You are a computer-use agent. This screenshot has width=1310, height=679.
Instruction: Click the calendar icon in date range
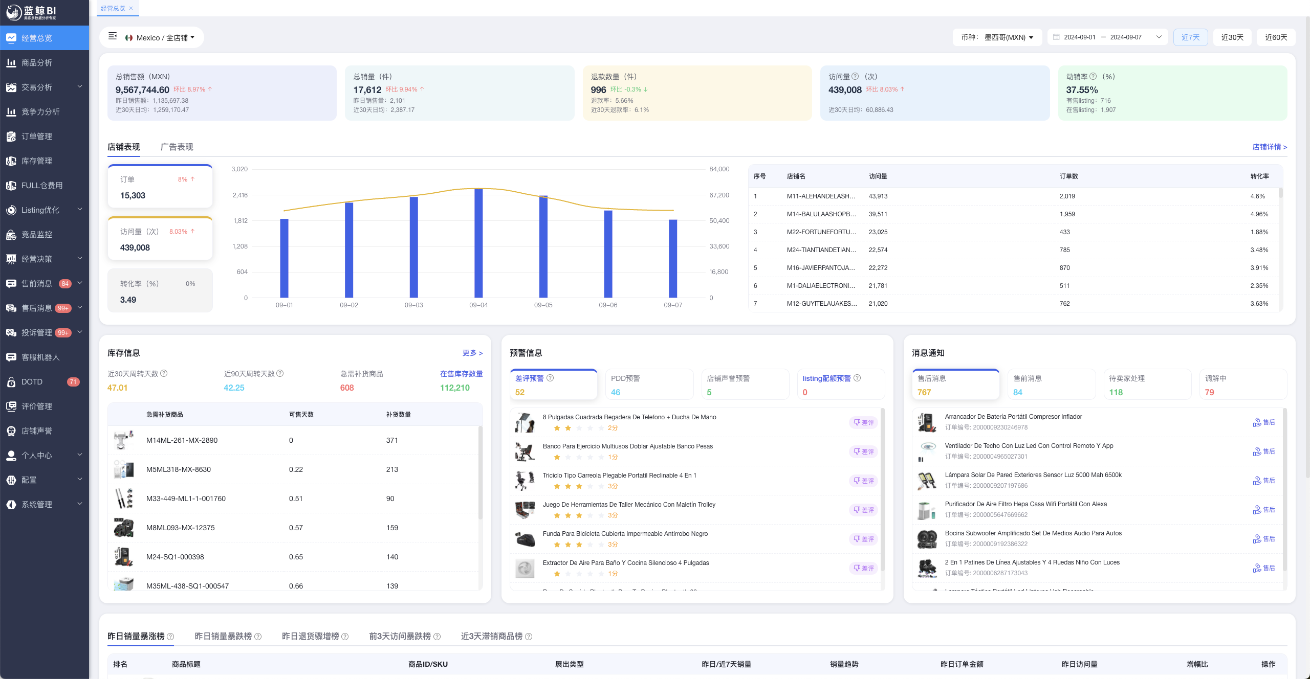(x=1056, y=37)
